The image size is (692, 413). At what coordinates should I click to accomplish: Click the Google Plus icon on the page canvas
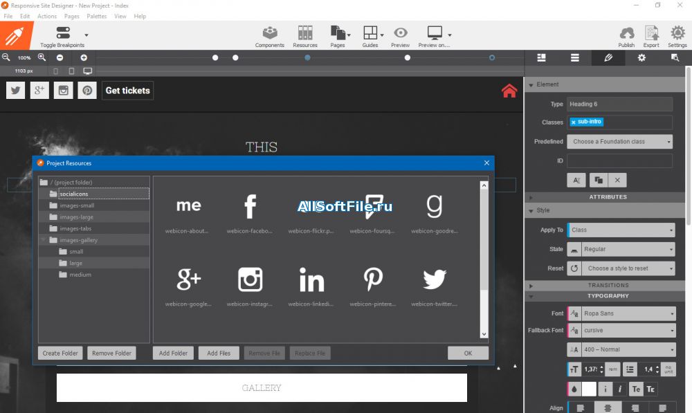(x=39, y=91)
